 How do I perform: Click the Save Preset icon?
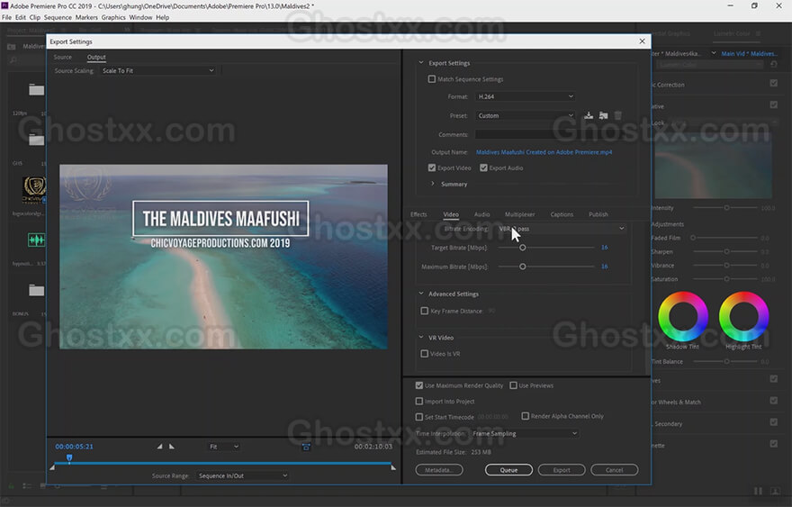(x=589, y=116)
